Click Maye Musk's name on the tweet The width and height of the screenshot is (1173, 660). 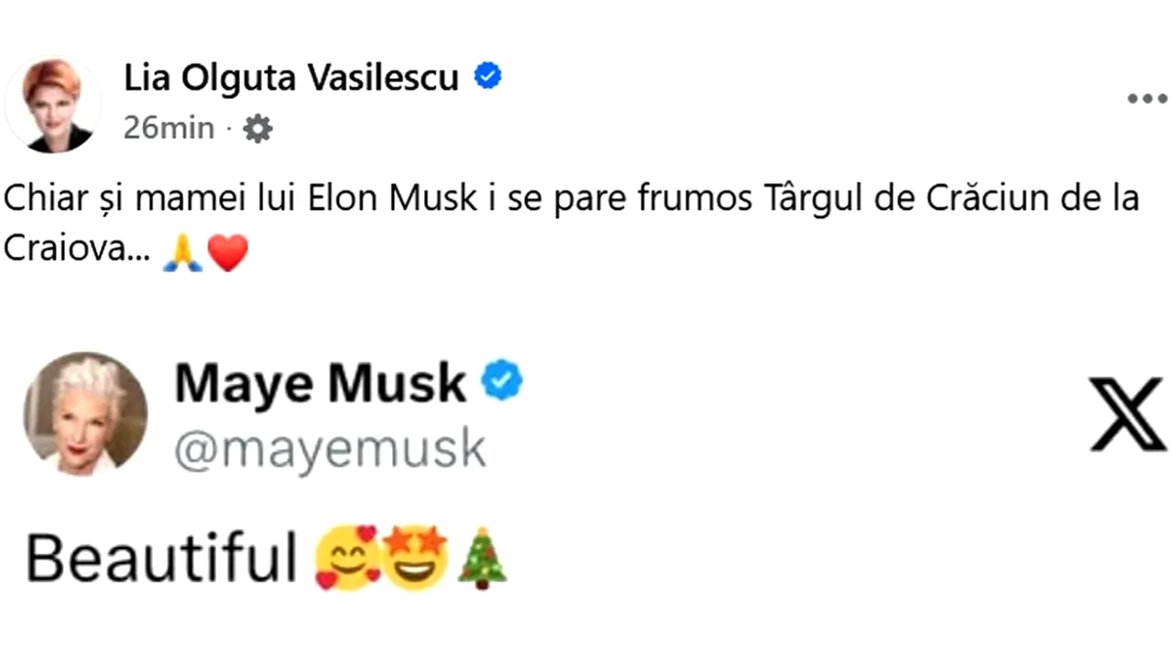click(x=319, y=382)
